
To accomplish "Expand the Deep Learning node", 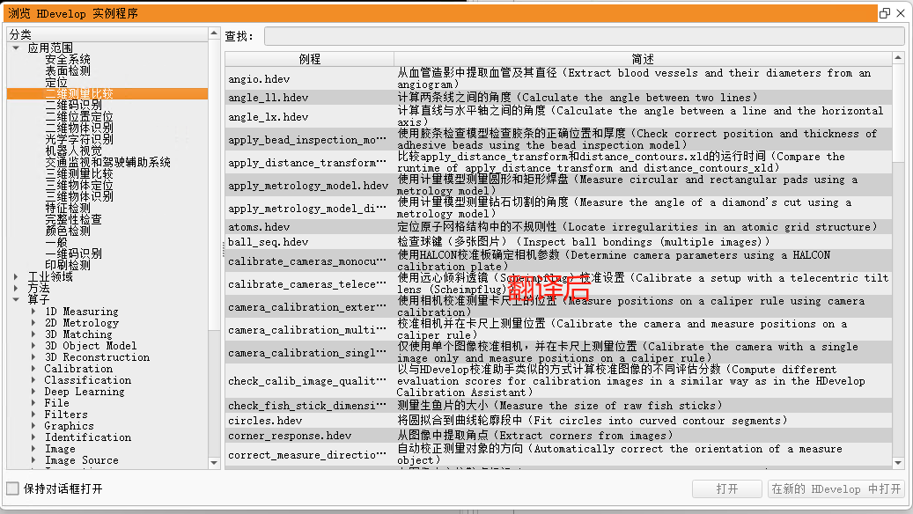I will [x=33, y=391].
